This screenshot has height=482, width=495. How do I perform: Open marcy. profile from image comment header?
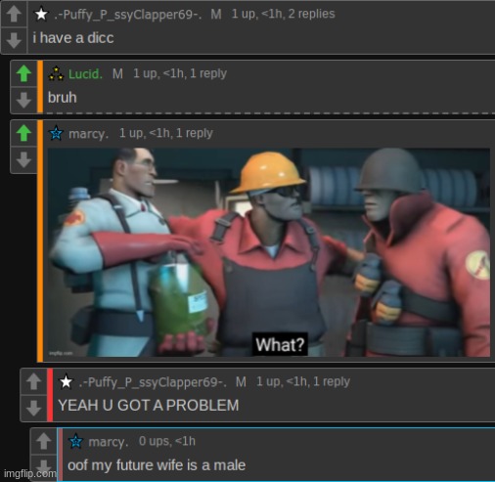coord(88,134)
